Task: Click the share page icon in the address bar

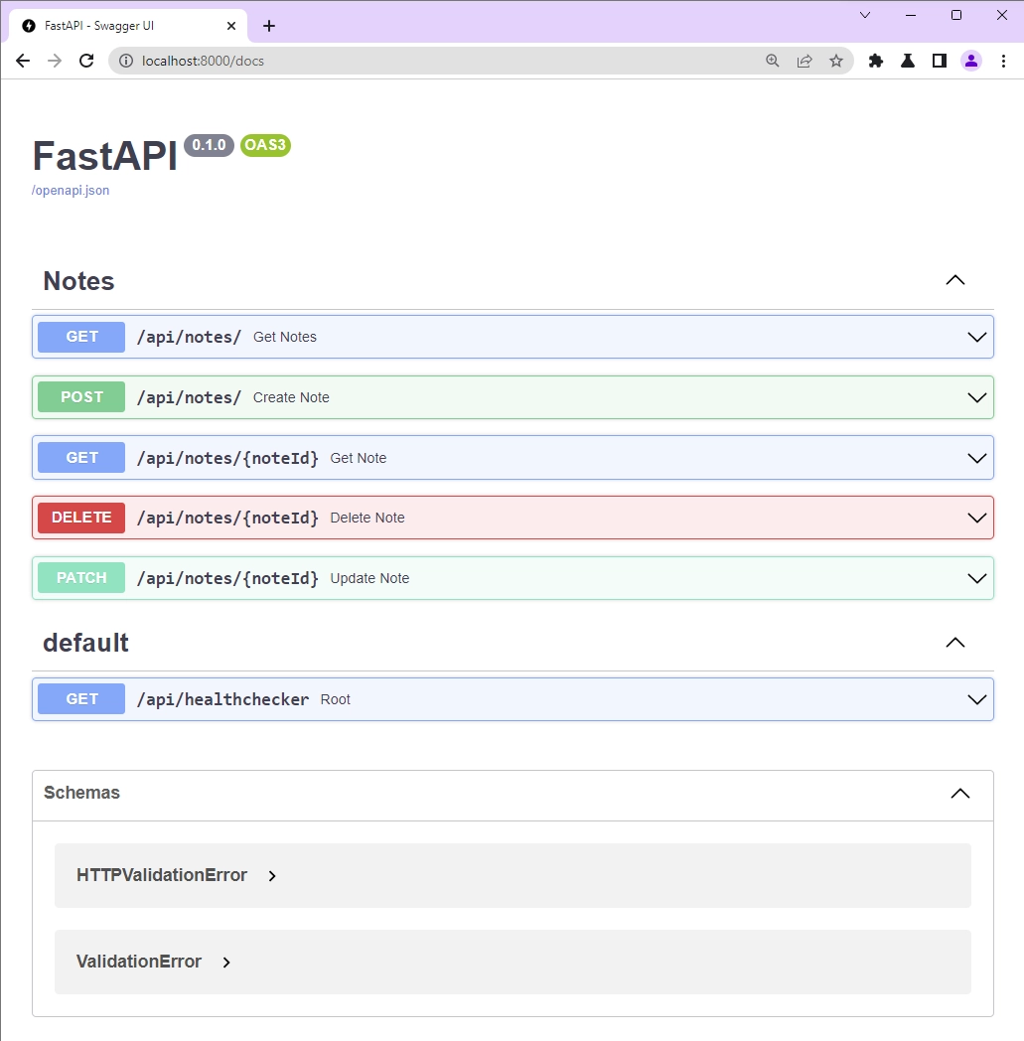Action: pos(805,61)
